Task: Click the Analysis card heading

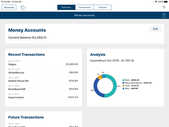Action: [98, 55]
